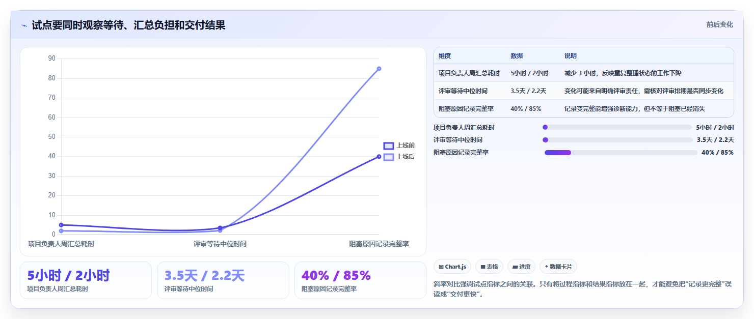Click table cell 项目负责人周汇总耗时
754x319 pixels.
click(469, 73)
